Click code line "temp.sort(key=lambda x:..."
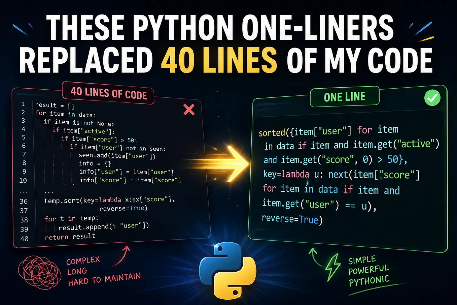 click(109, 200)
